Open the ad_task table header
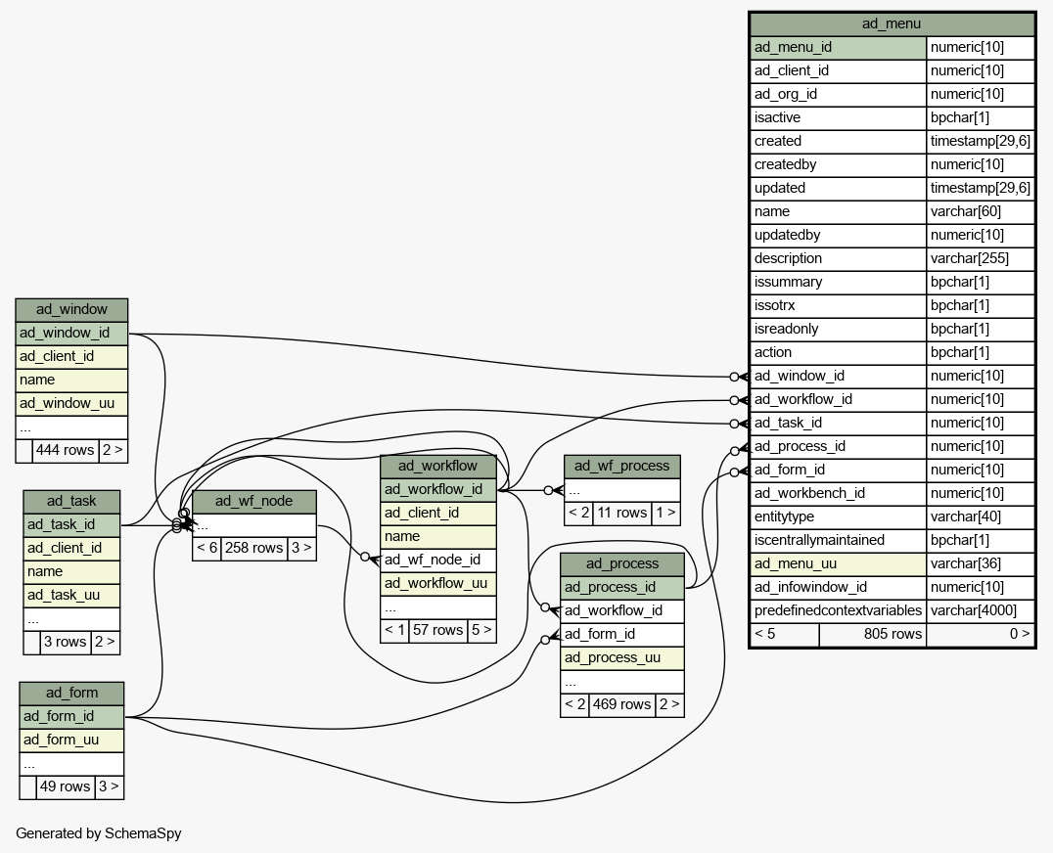The height and width of the screenshot is (853, 1053). pyautogui.click(x=71, y=501)
